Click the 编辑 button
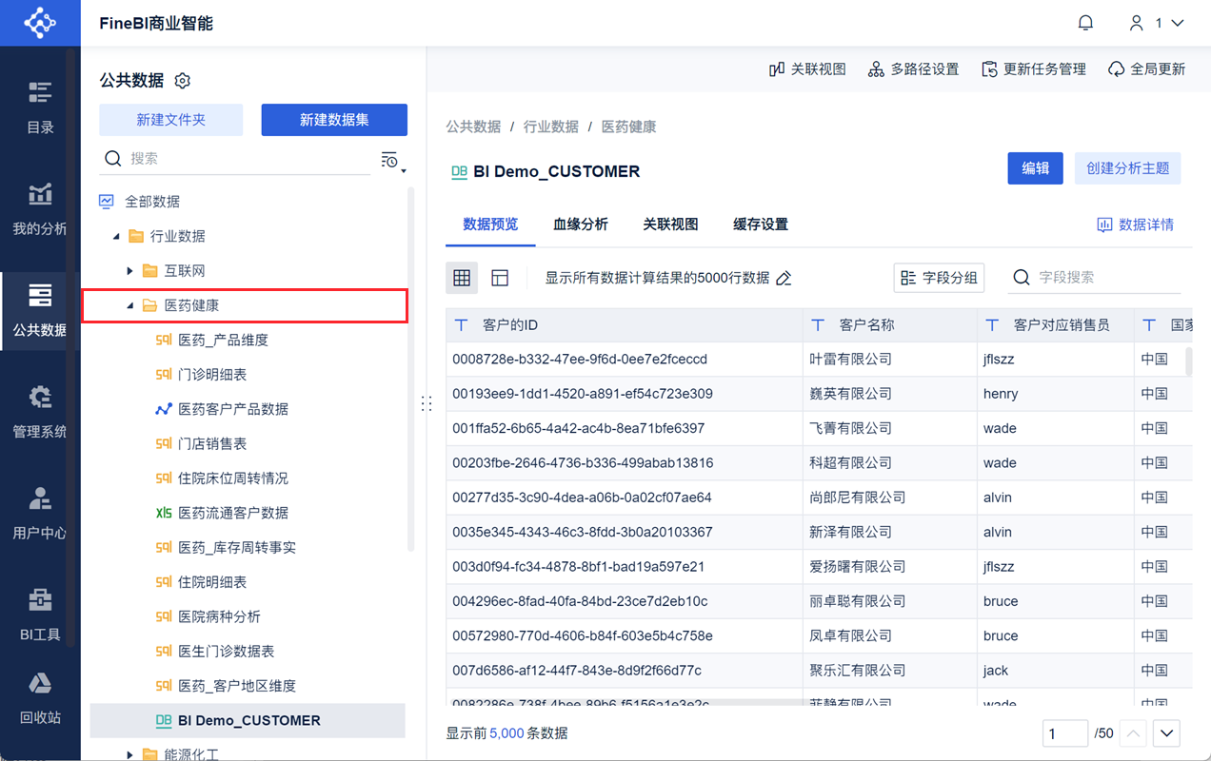Screen dimensions: 1211x761 [1036, 168]
